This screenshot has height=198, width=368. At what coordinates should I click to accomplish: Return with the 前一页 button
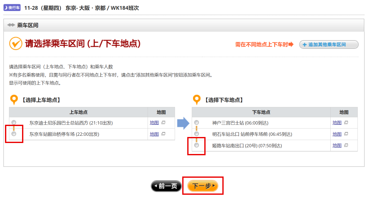166,186
